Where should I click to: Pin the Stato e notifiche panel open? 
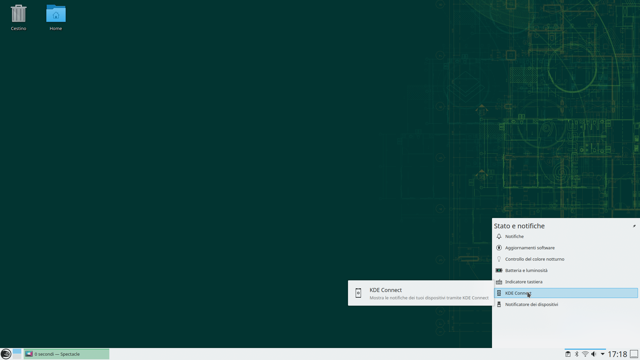634,226
